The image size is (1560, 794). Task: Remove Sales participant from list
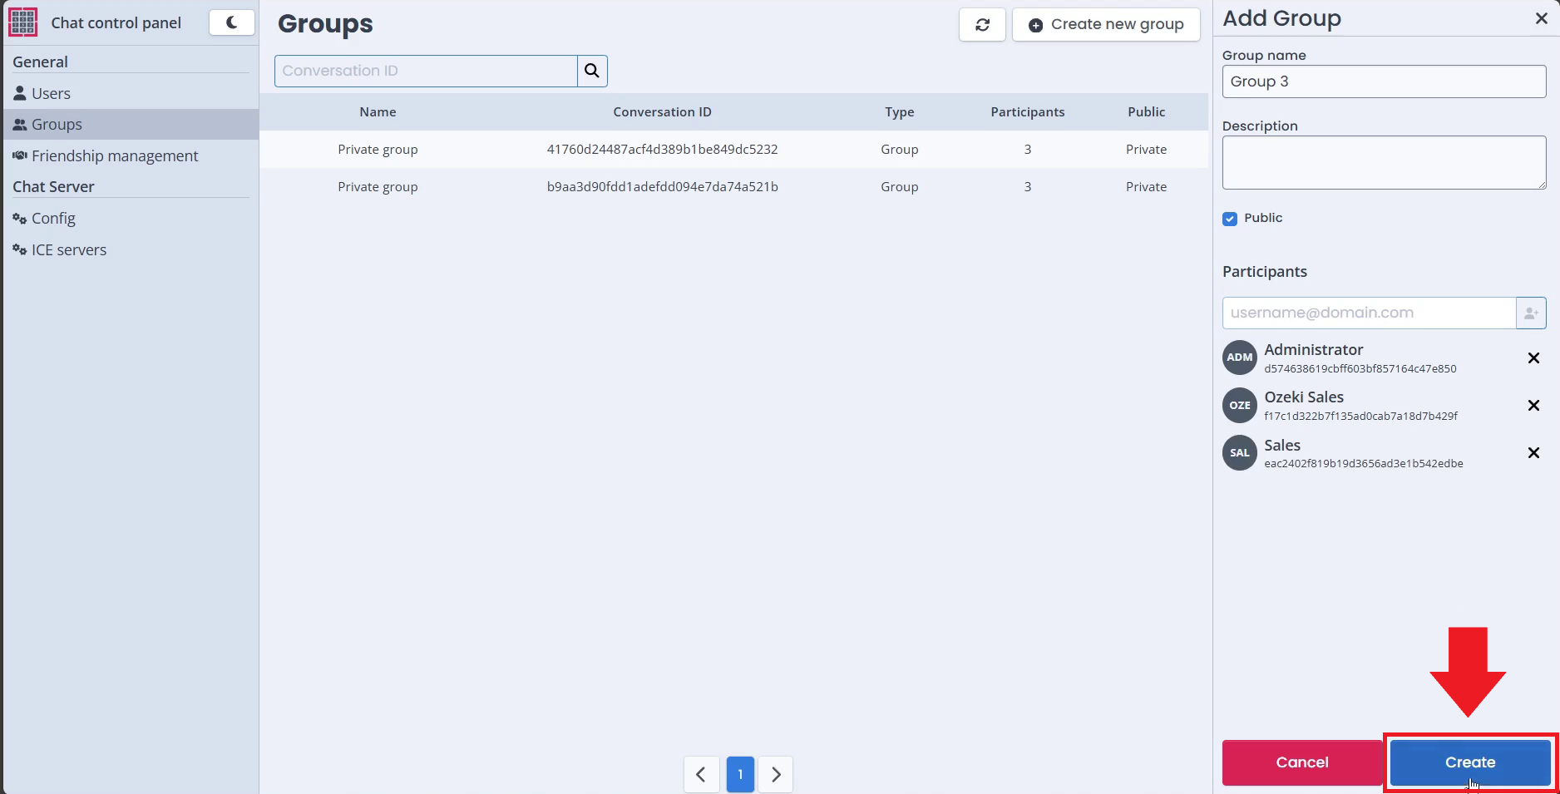click(x=1533, y=453)
